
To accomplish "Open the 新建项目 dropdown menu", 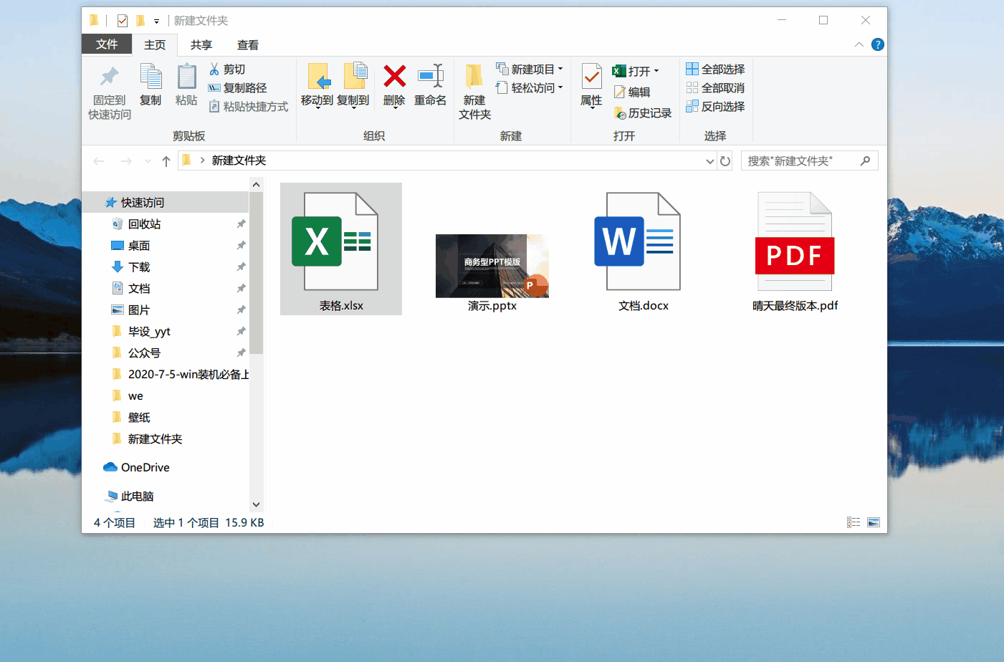I will pos(530,69).
